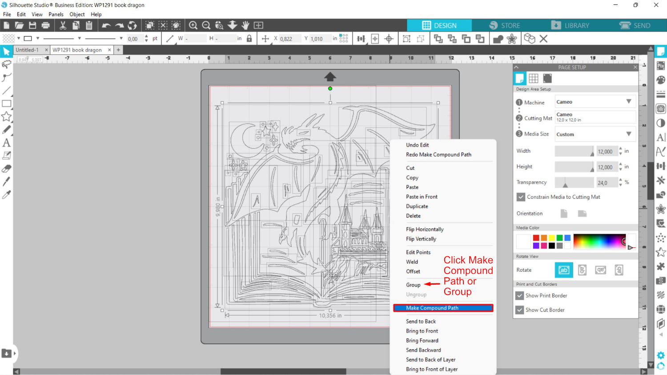The width and height of the screenshot is (667, 375).
Task: Click the Save icon in the toolbar
Action: [32, 25]
